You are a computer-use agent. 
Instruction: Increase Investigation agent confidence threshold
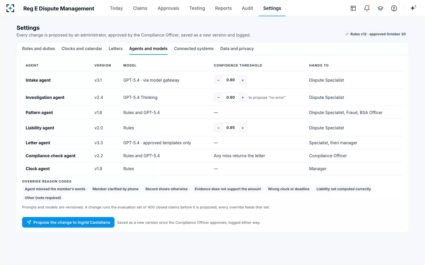(x=243, y=97)
